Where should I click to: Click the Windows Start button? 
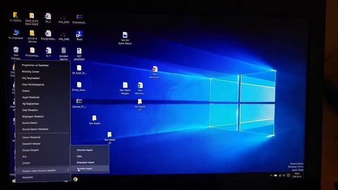click(x=14, y=181)
